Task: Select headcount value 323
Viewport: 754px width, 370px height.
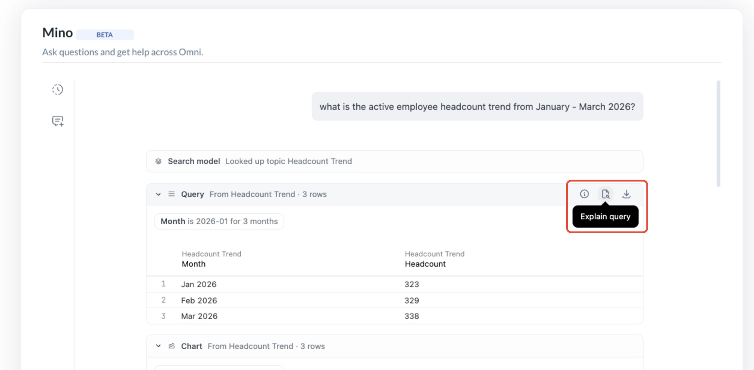Action: (x=412, y=285)
